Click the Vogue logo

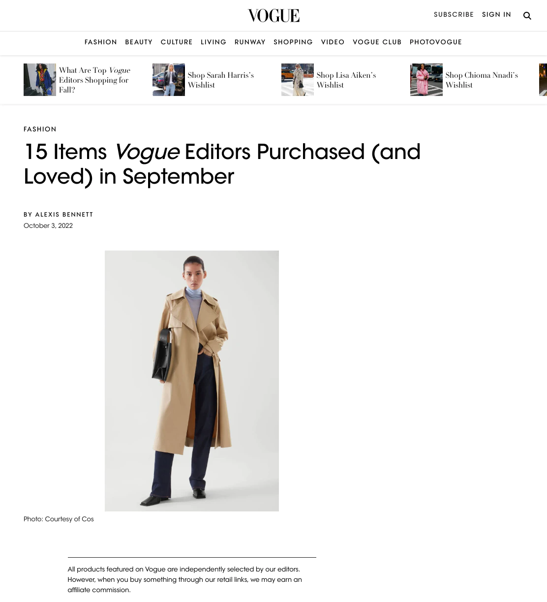pyautogui.click(x=273, y=16)
